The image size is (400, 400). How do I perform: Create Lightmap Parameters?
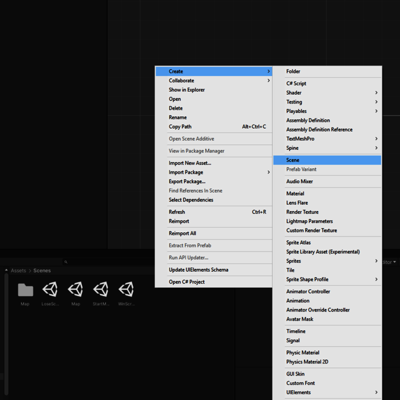327,221
